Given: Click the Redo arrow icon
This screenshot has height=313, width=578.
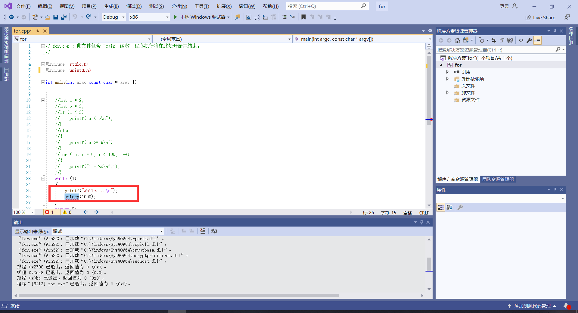Looking at the screenshot, I should coord(88,17).
